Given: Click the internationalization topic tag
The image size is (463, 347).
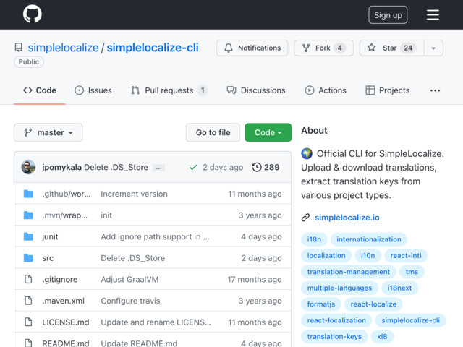Looking at the screenshot, I should point(369,239).
